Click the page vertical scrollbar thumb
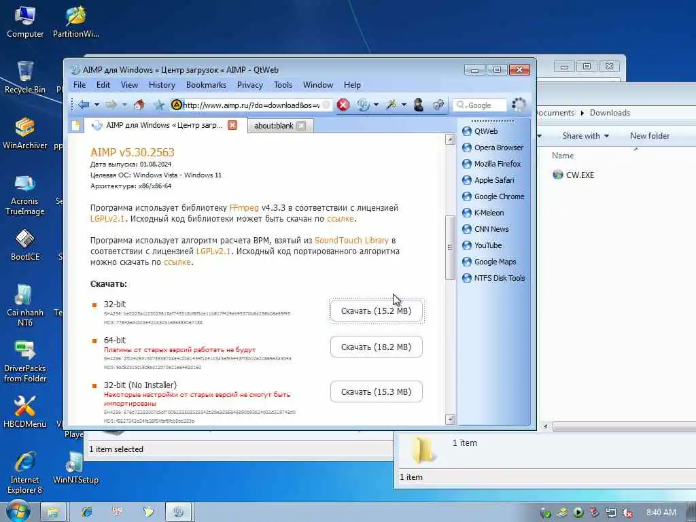 (450, 247)
